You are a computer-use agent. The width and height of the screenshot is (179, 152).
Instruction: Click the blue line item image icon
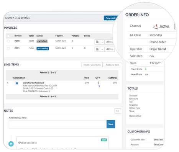(x=17, y=83)
